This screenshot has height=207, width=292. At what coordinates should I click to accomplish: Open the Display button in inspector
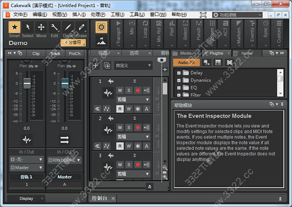point(26,199)
